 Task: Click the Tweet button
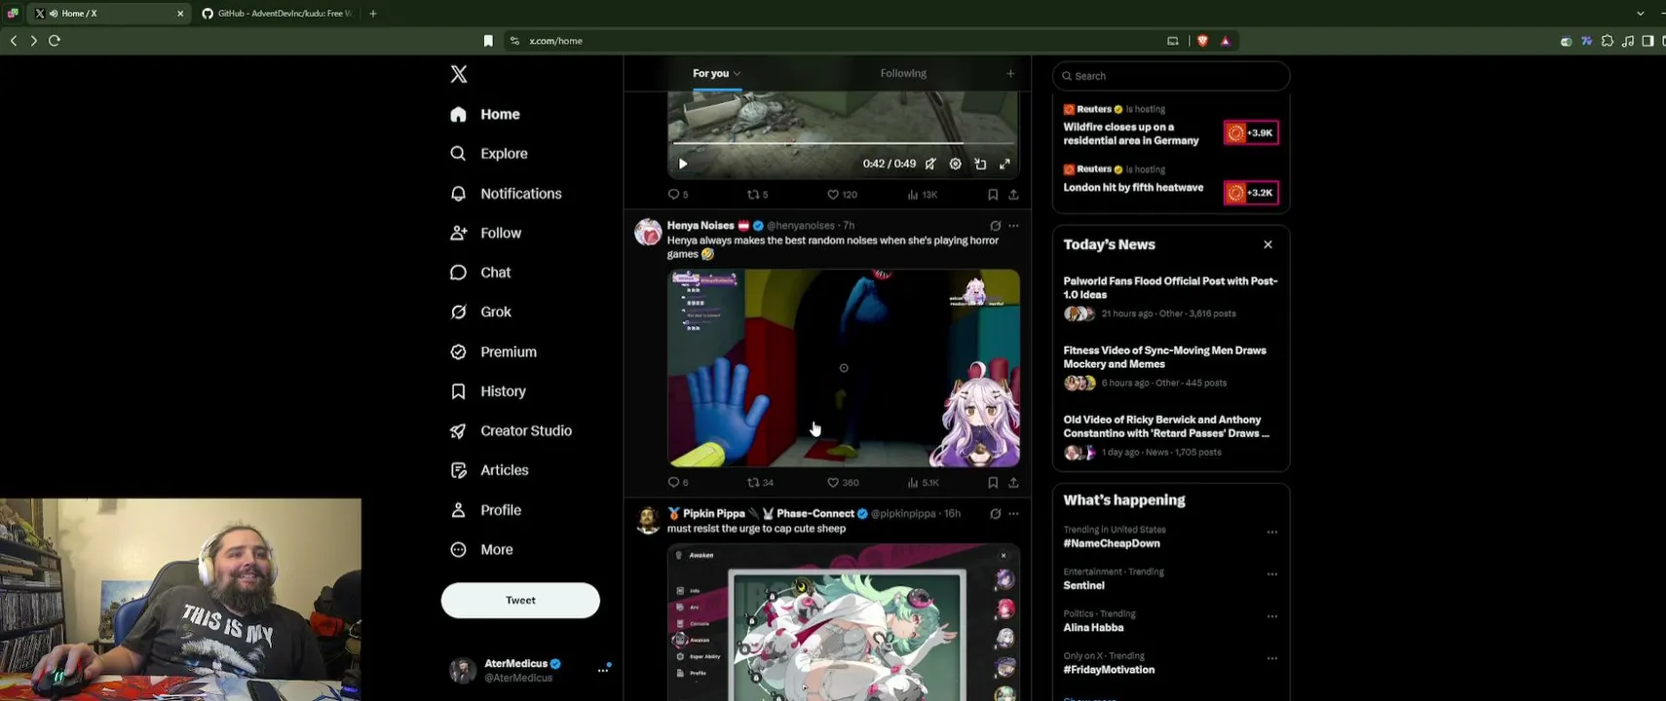[520, 600]
